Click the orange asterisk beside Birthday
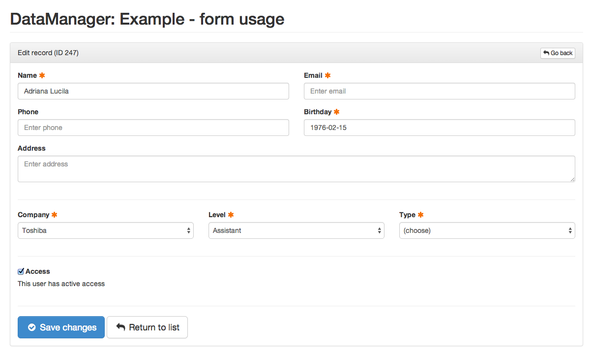Screen dimensions: 593x358 point(336,112)
